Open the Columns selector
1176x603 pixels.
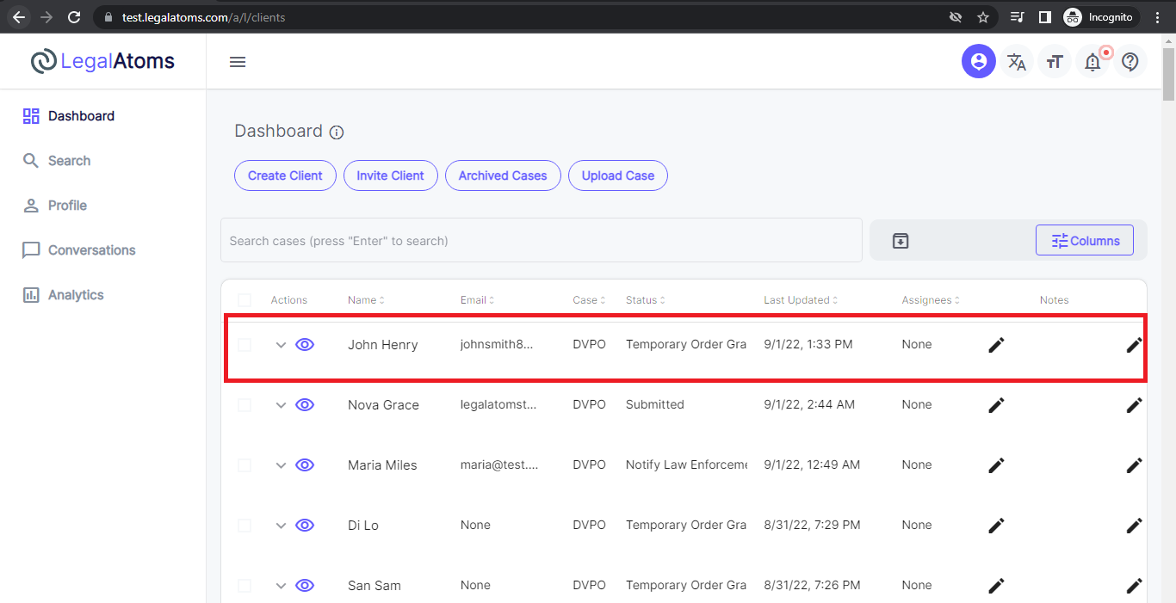coord(1085,241)
